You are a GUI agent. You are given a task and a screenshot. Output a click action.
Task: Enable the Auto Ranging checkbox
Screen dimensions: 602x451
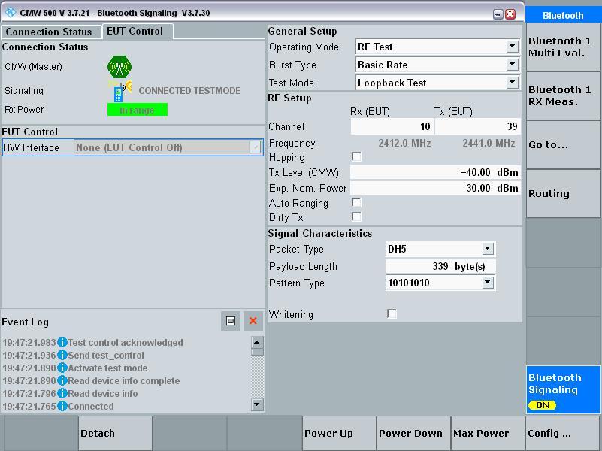coord(356,202)
